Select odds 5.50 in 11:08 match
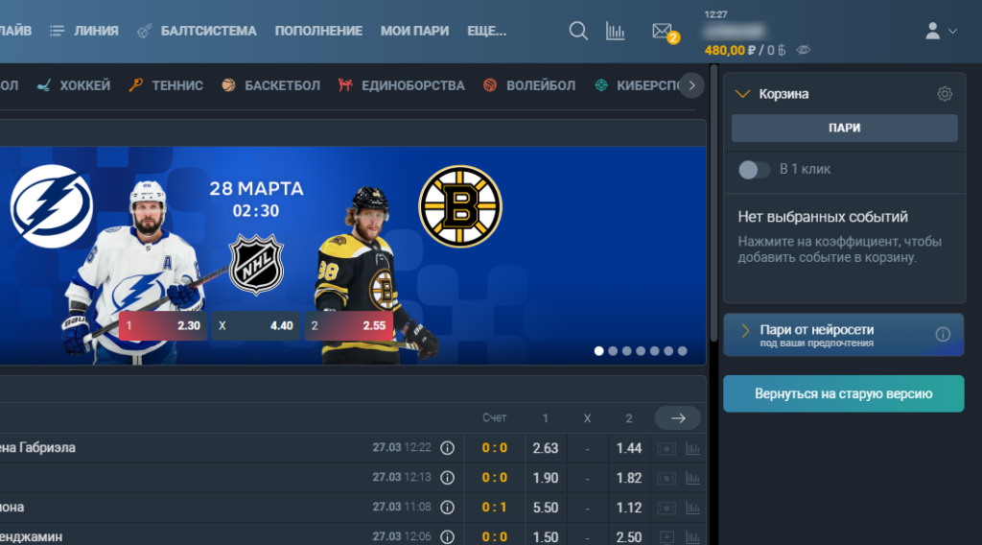Screen dimensions: 982x545 pos(546,508)
